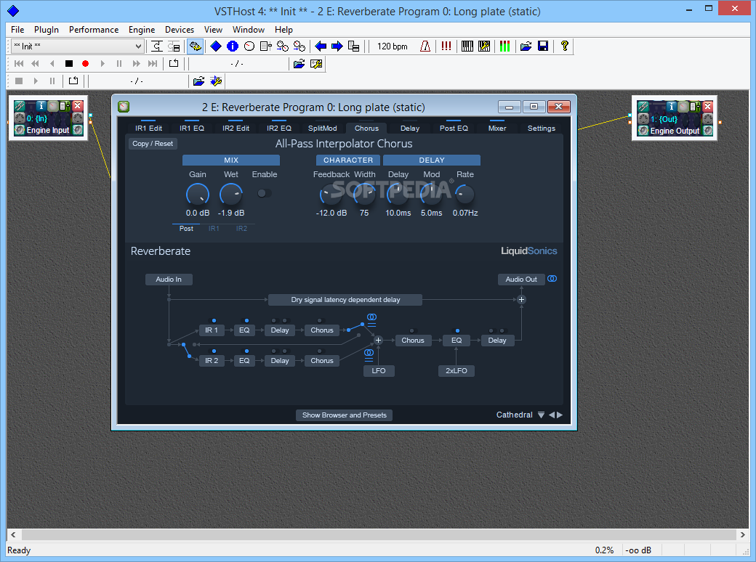Click the highlighted plugin chain icon
Viewport: 756px width, 562px height.
(196, 46)
